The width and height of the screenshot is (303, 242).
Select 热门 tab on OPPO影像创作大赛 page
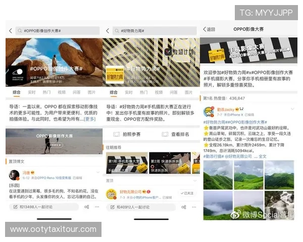tap(46, 92)
